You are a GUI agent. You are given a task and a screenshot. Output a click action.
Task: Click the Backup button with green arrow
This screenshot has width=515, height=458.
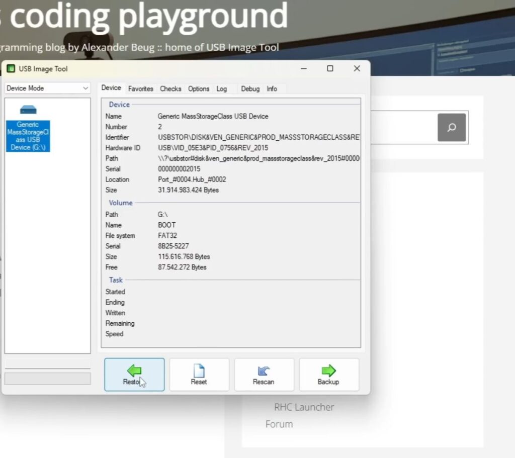point(329,375)
